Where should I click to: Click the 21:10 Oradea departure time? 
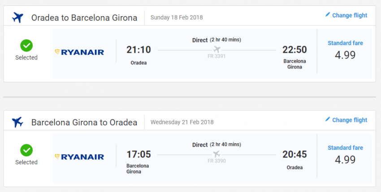(139, 50)
